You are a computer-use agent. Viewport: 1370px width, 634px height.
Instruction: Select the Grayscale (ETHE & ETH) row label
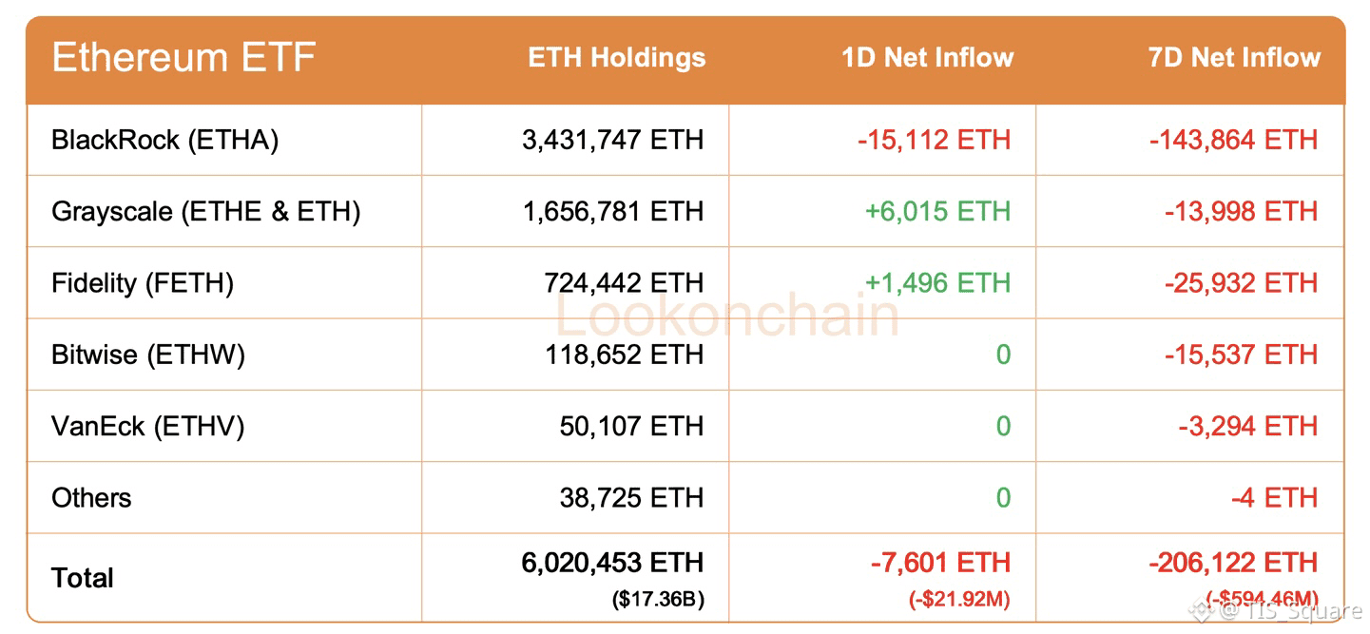click(206, 211)
